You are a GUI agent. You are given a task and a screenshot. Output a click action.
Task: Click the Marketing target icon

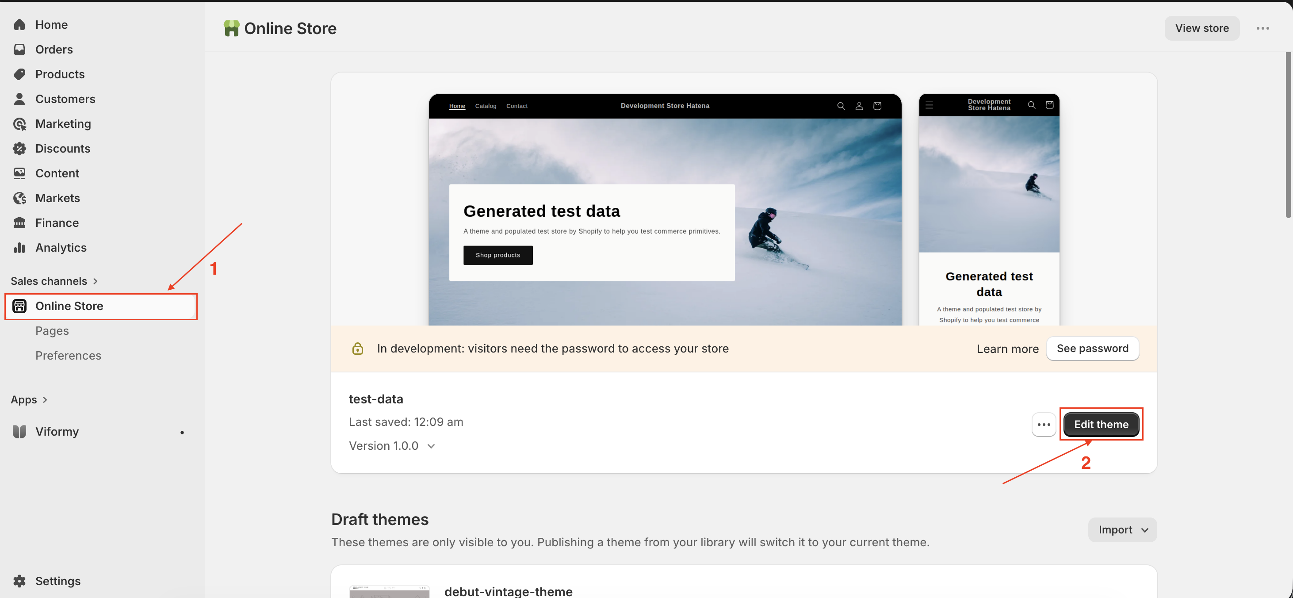coord(19,123)
